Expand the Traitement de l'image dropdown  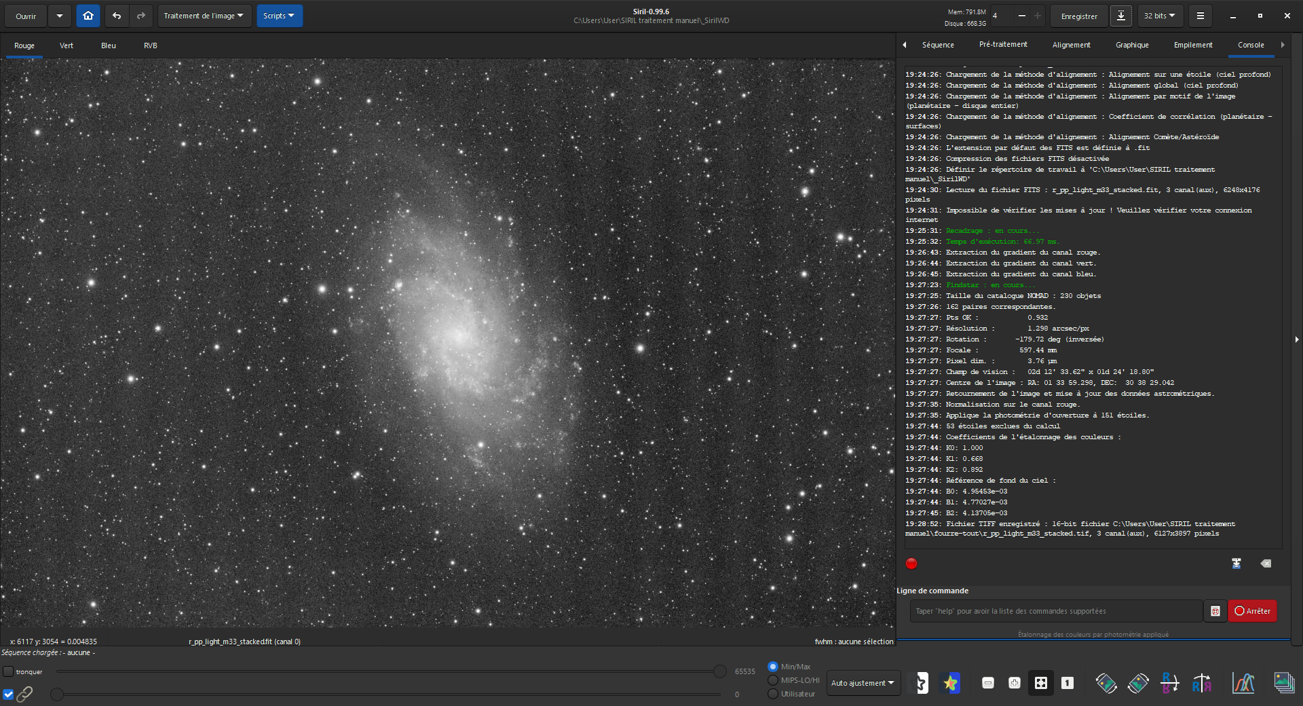coord(204,16)
